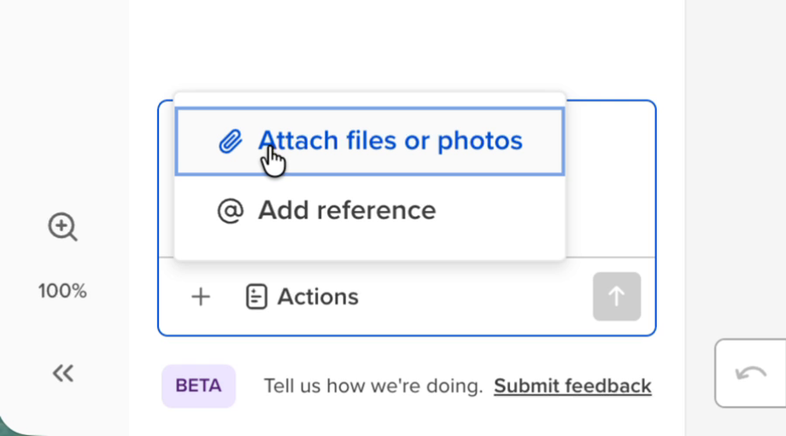786x436 pixels.
Task: Click the undo curved arrow button
Action: coord(750,374)
